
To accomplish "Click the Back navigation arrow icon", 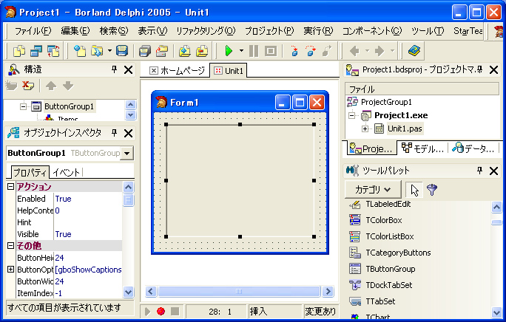I will click(354, 51).
